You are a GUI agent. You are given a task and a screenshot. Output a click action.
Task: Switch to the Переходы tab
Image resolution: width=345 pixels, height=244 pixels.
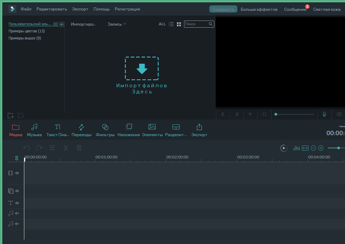[81, 130]
